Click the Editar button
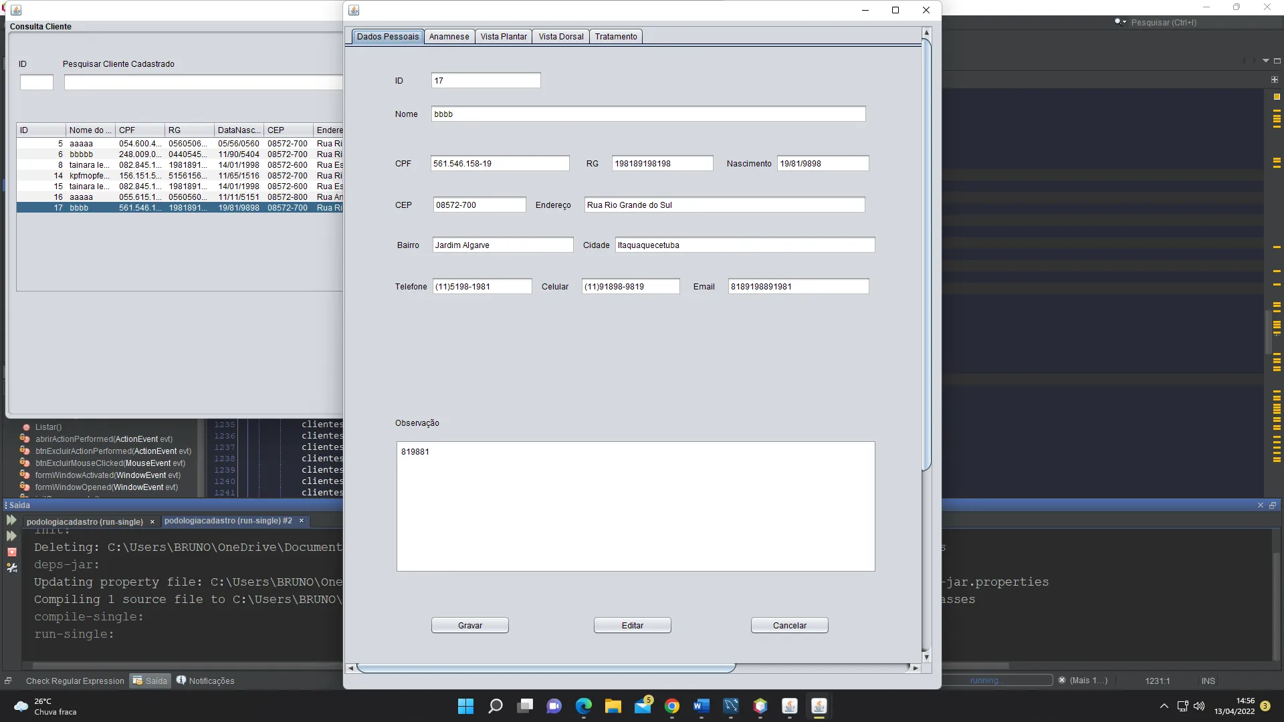 pyautogui.click(x=632, y=626)
